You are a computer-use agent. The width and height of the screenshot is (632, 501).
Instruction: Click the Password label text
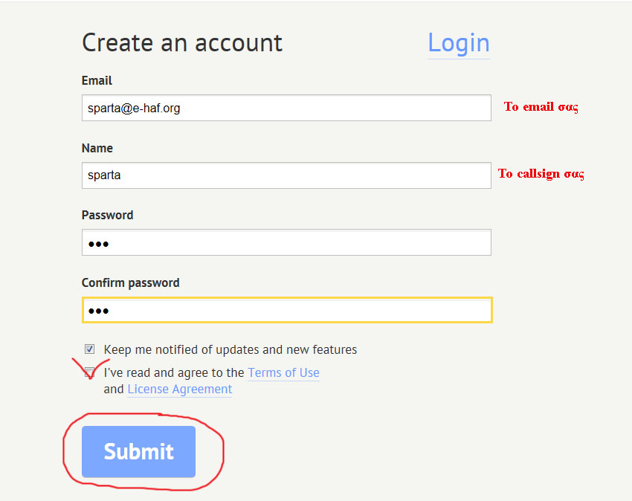pos(107,215)
